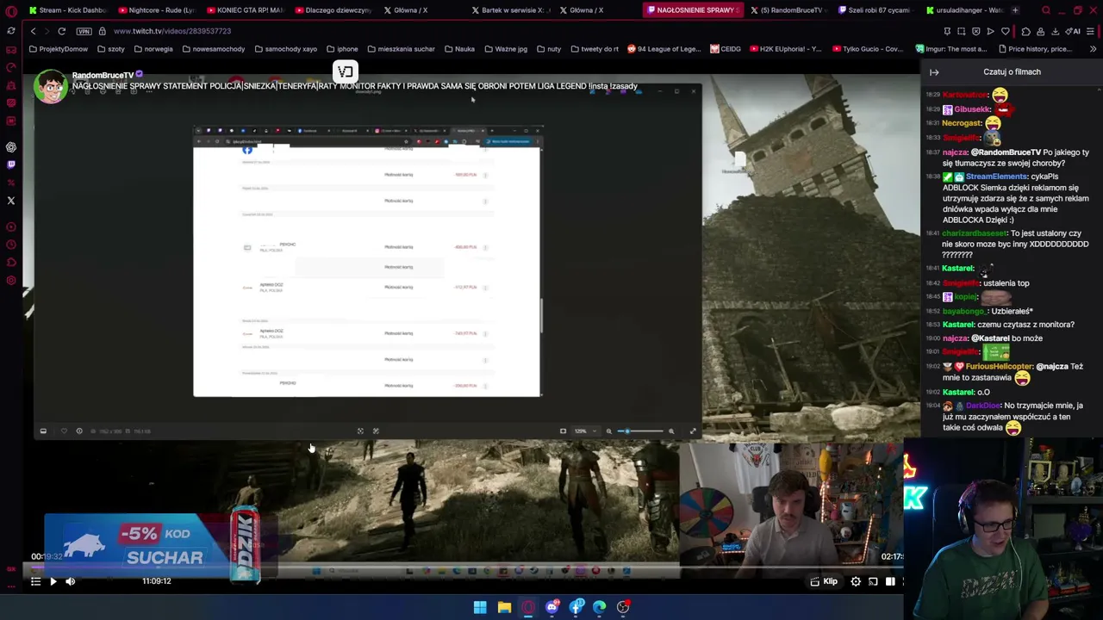This screenshot has height=620, width=1103.
Task: Open Opera GX from taskbar
Action: [528, 608]
